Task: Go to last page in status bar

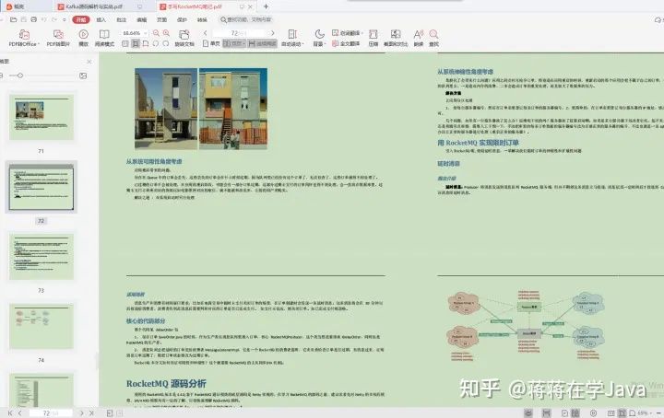Action: pyautogui.click(x=91, y=412)
